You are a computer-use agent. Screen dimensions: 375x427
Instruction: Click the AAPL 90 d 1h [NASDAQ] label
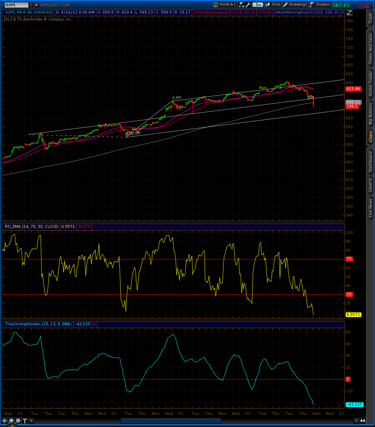coord(29,12)
